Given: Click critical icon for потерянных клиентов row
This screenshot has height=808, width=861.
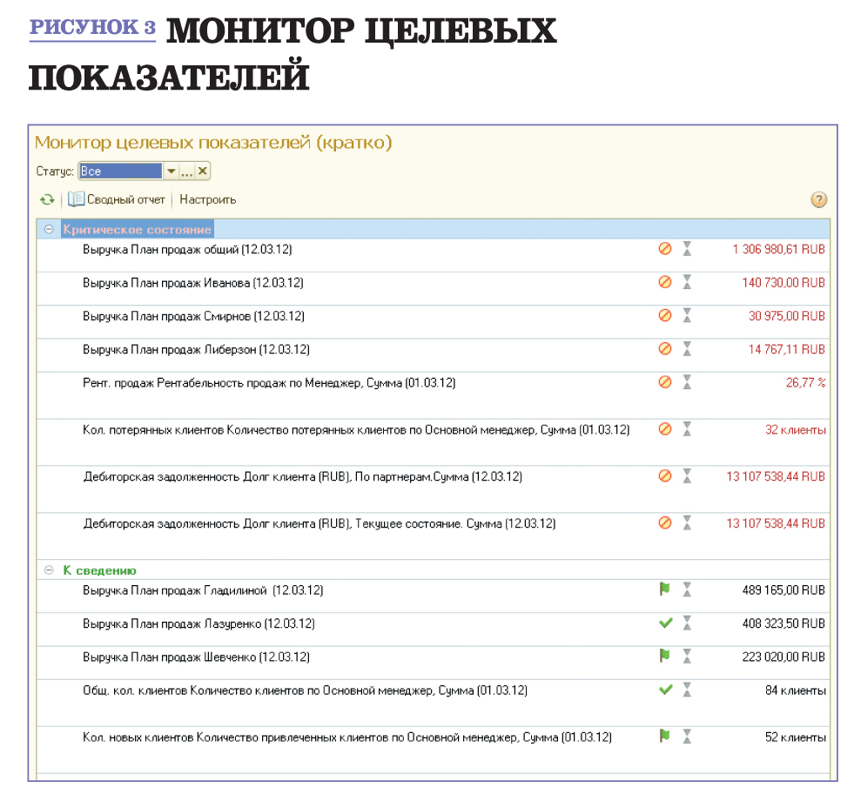Looking at the screenshot, I should pyautogui.click(x=665, y=429).
